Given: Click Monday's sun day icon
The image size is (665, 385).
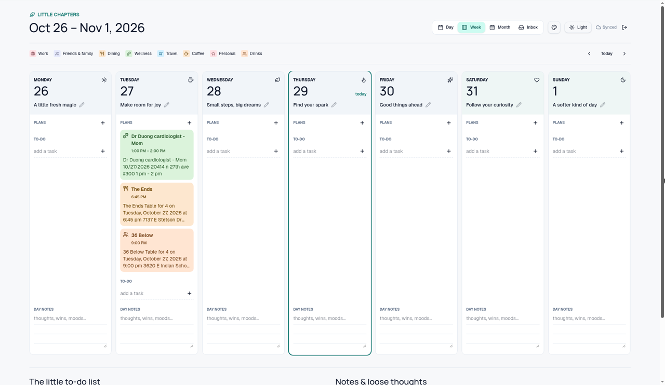Looking at the screenshot, I should pyautogui.click(x=104, y=80).
